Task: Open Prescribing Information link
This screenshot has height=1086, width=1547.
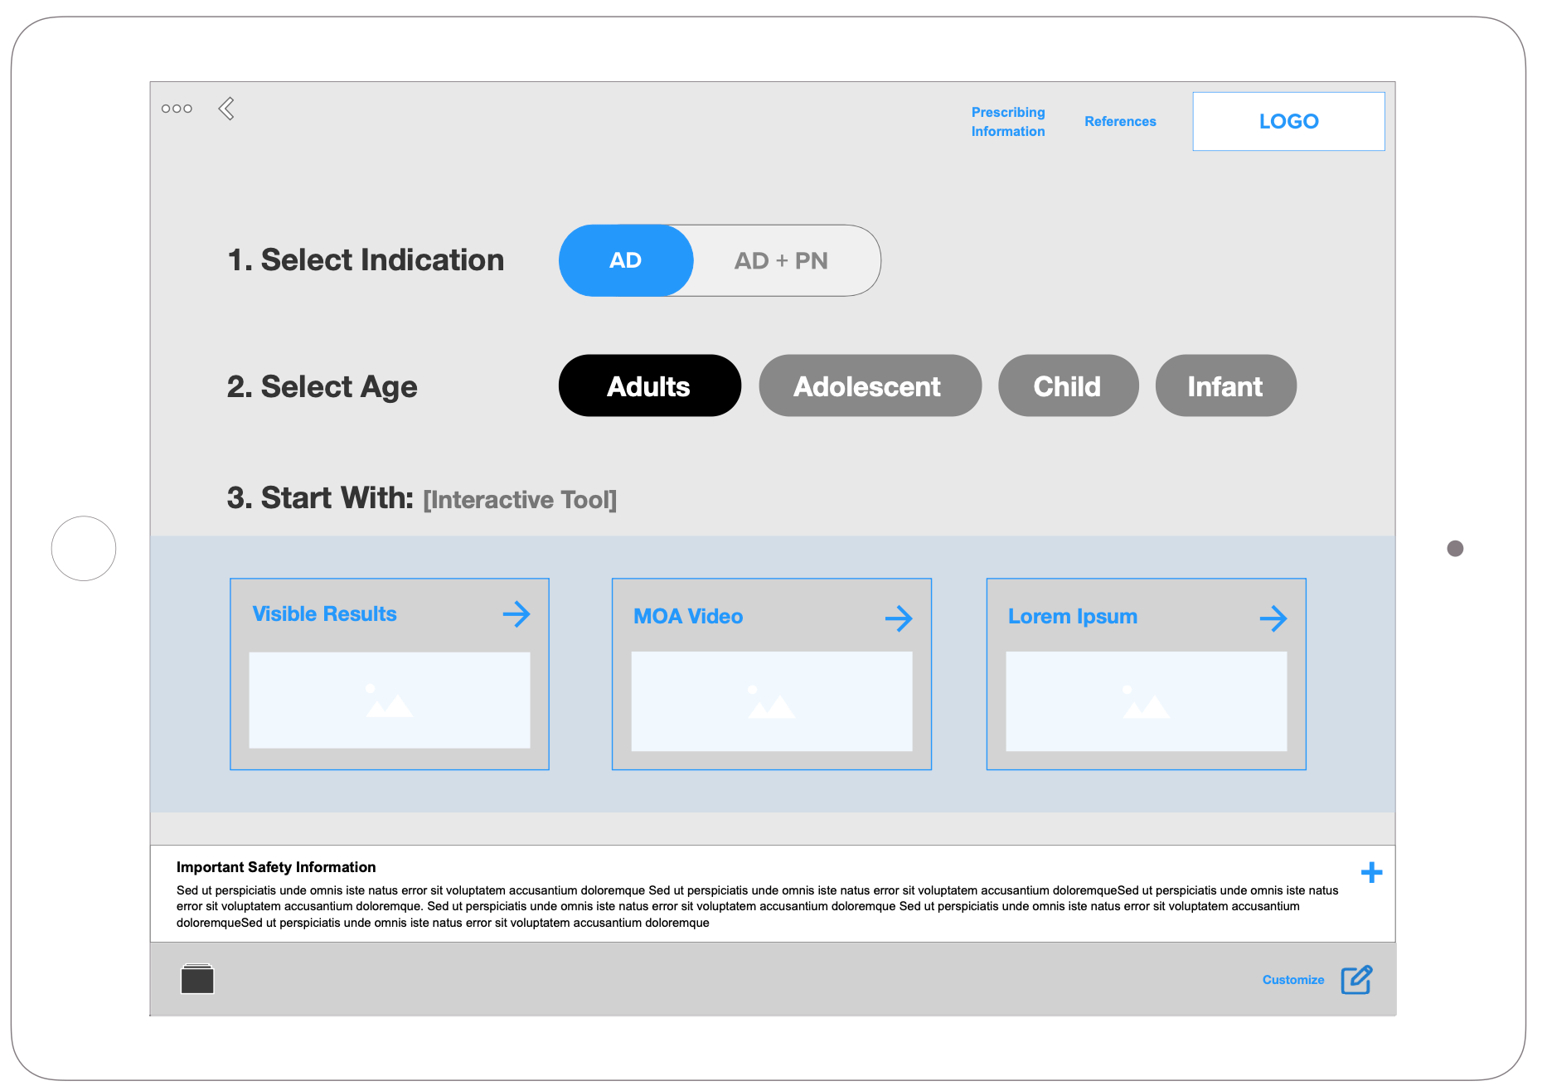Action: pos(1008,122)
